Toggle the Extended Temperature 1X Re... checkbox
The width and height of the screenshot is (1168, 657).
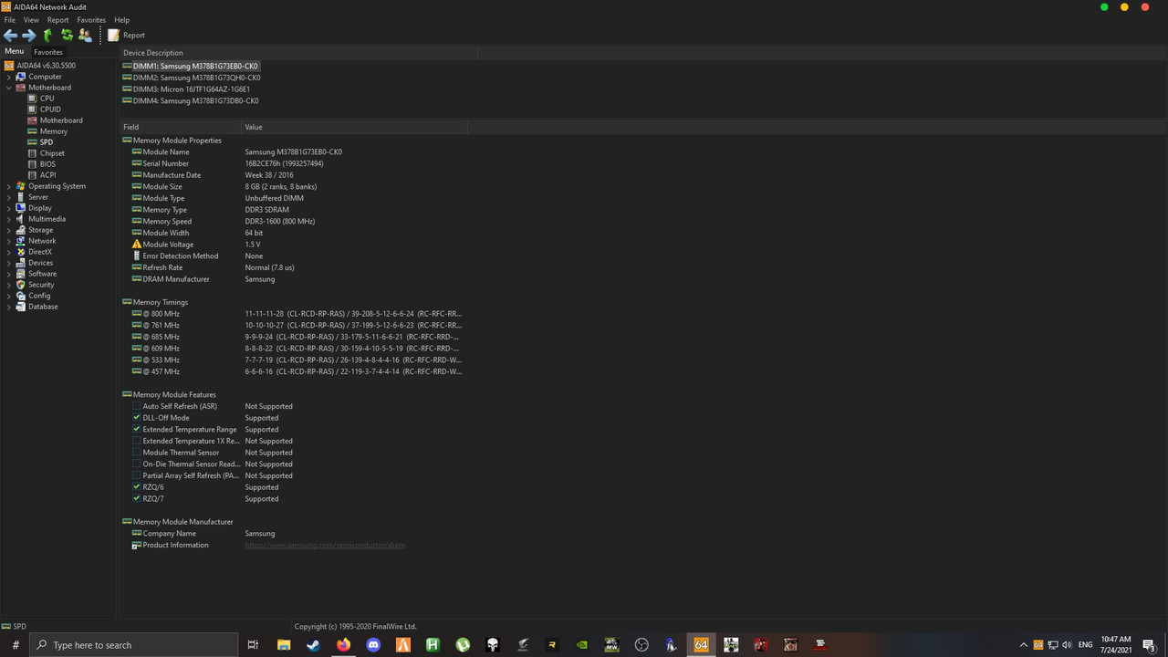point(137,441)
